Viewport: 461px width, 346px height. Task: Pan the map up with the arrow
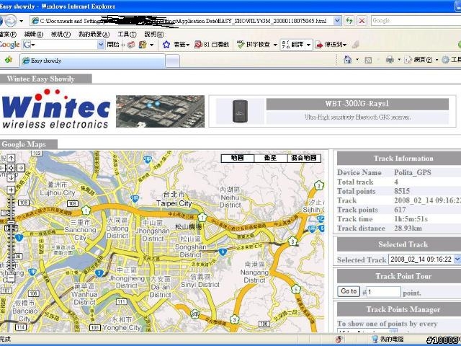pyautogui.click(x=11, y=159)
